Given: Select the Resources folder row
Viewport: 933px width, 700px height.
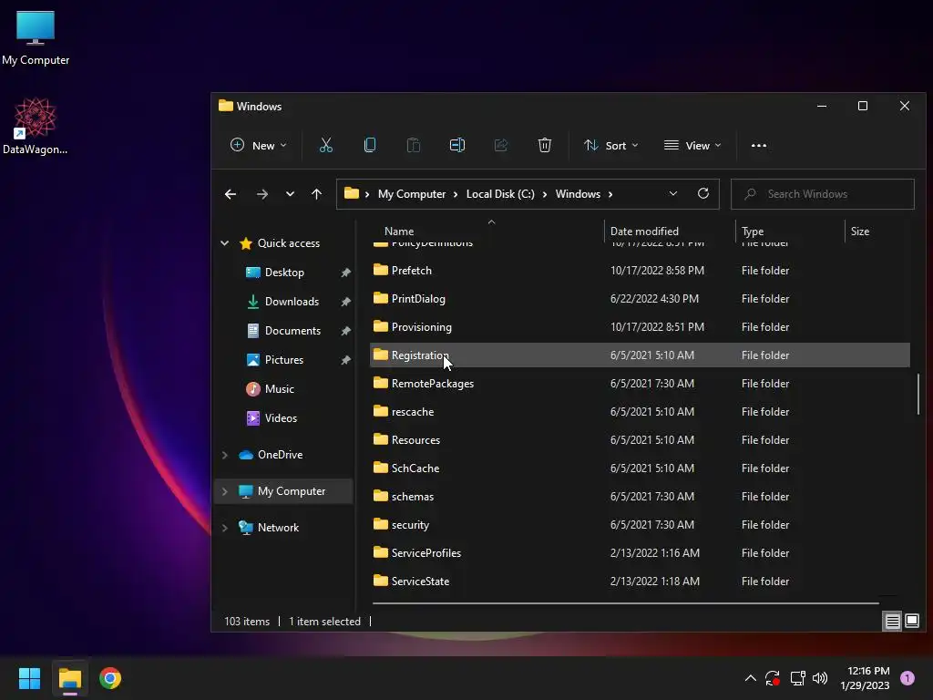Looking at the screenshot, I should coord(640,440).
